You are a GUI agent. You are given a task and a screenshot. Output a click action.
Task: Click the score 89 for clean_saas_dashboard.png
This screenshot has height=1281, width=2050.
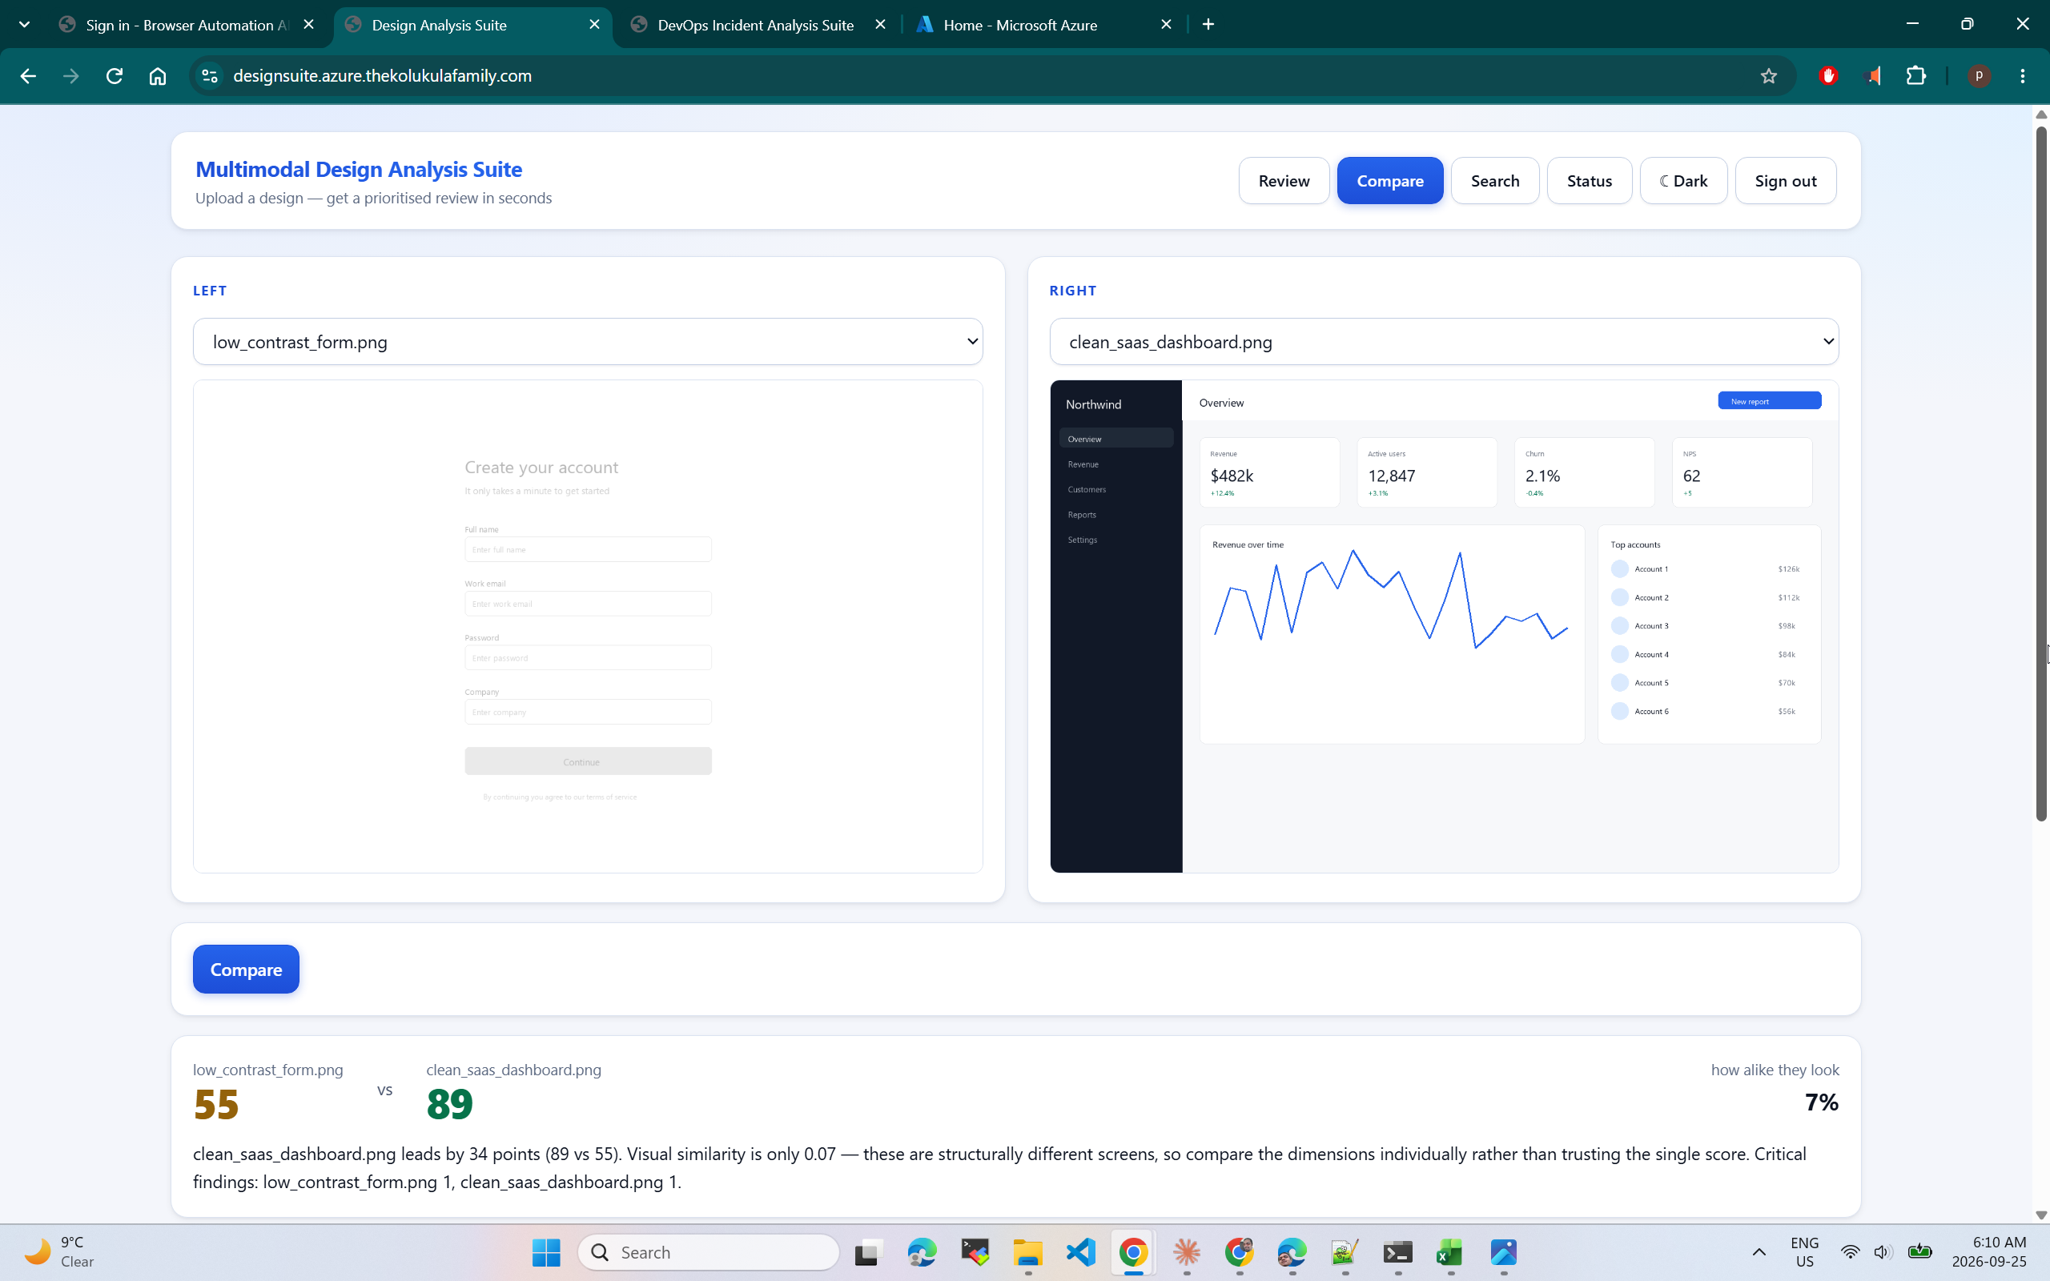coord(450,1104)
